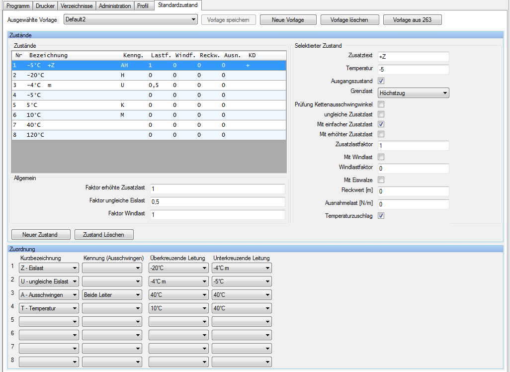The image size is (510, 372).
Task: Enable Prüfung Kettenausschwingwinkel checkbox
Action: coord(381,104)
